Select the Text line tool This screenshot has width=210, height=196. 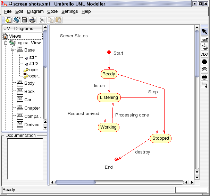pos(204,39)
